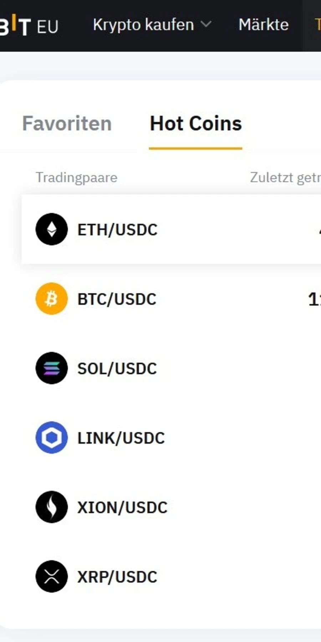Viewport: 321px width, 642px height.
Task: Open the Märkte menu item
Action: click(x=264, y=24)
